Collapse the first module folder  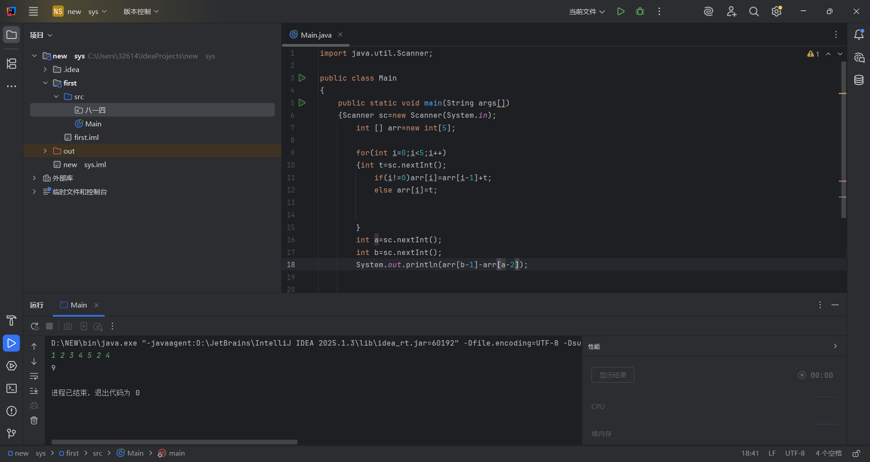[45, 83]
